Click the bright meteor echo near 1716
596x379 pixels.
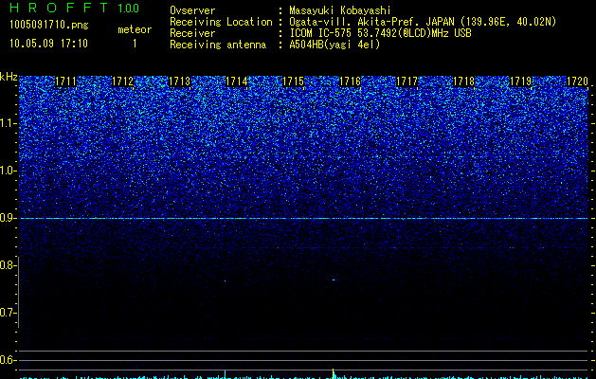pyautogui.click(x=334, y=280)
